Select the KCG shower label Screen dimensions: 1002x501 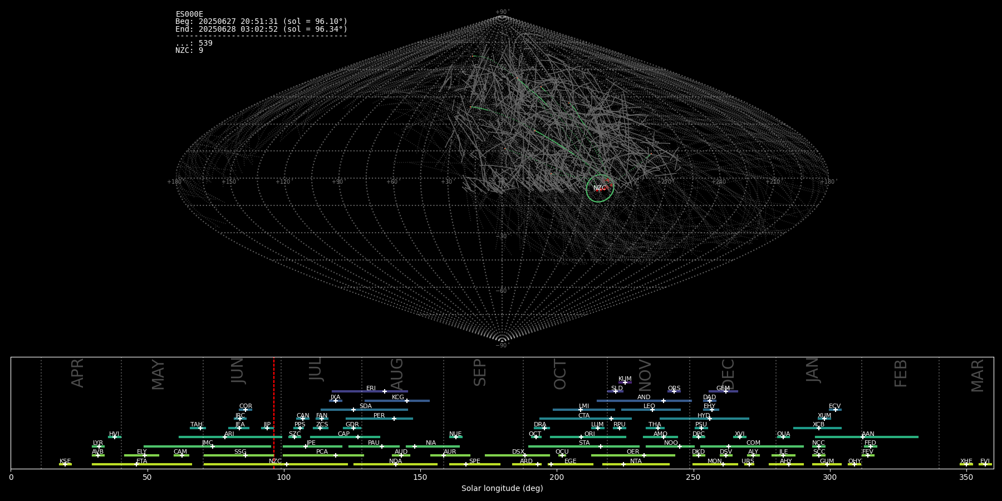click(x=398, y=397)
